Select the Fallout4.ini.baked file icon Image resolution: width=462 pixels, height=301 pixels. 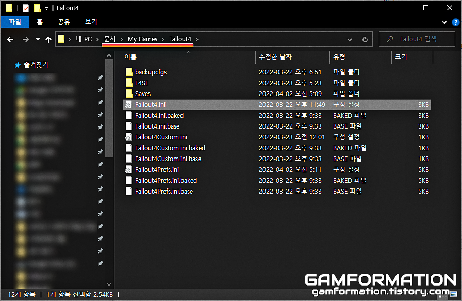pos(128,115)
